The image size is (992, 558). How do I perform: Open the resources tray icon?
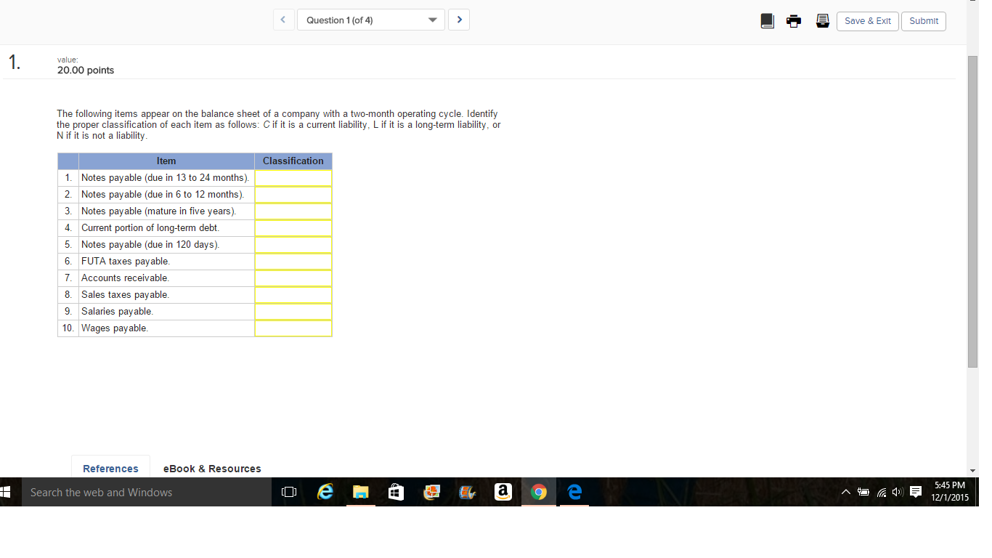pos(823,21)
